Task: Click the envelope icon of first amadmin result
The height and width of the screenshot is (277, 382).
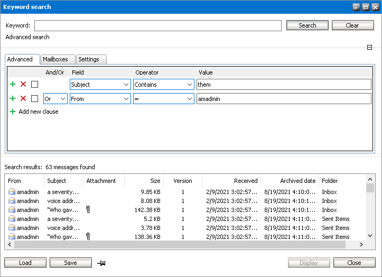Action: 12,192
